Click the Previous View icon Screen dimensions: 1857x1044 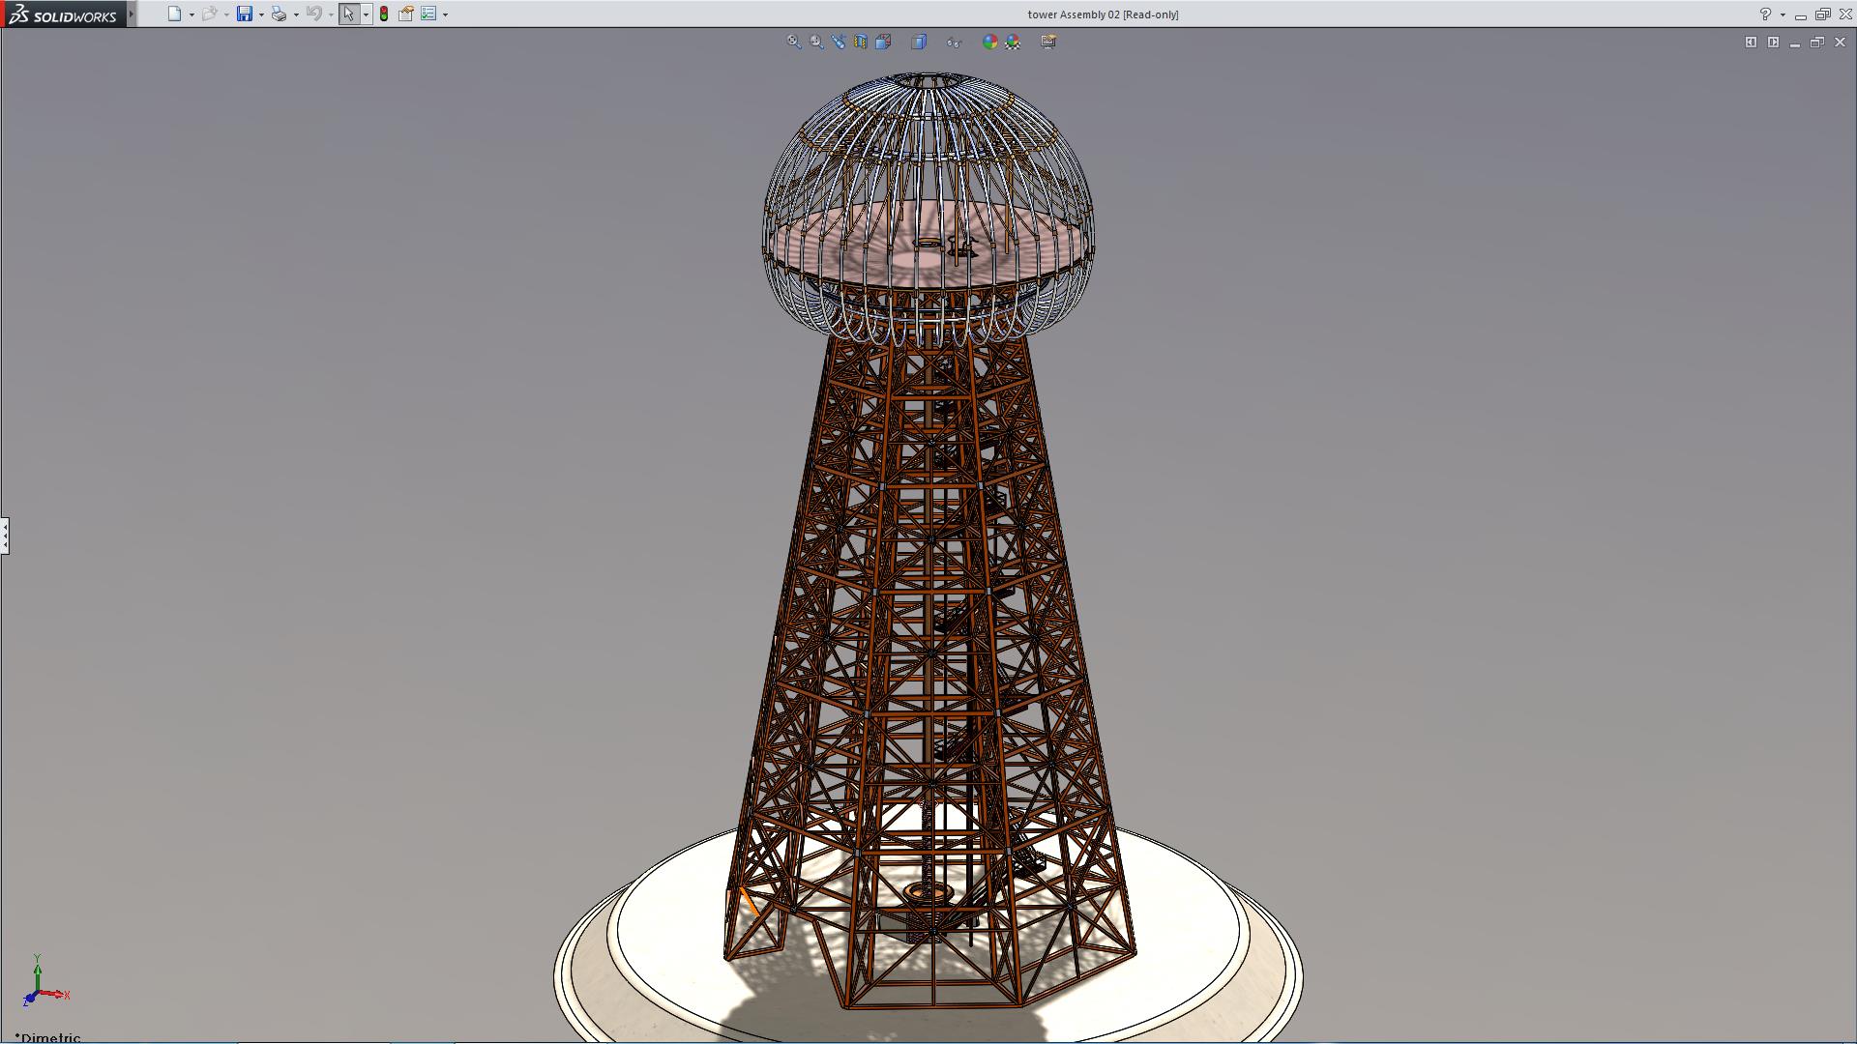click(839, 42)
